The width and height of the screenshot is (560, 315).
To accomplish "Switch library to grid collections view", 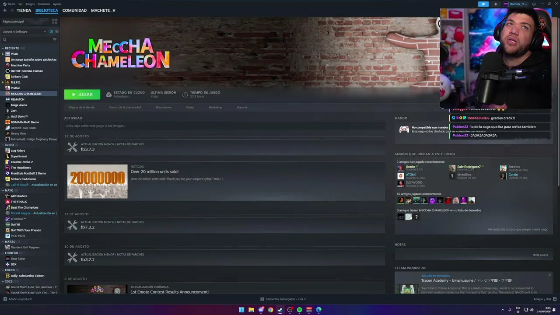I will click(55, 21).
